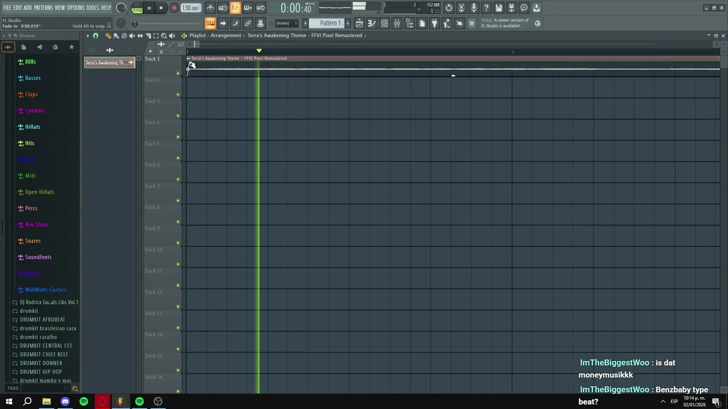The width and height of the screenshot is (728, 409).
Task: Mute Track 5 with its green dot
Action: click(x=178, y=158)
